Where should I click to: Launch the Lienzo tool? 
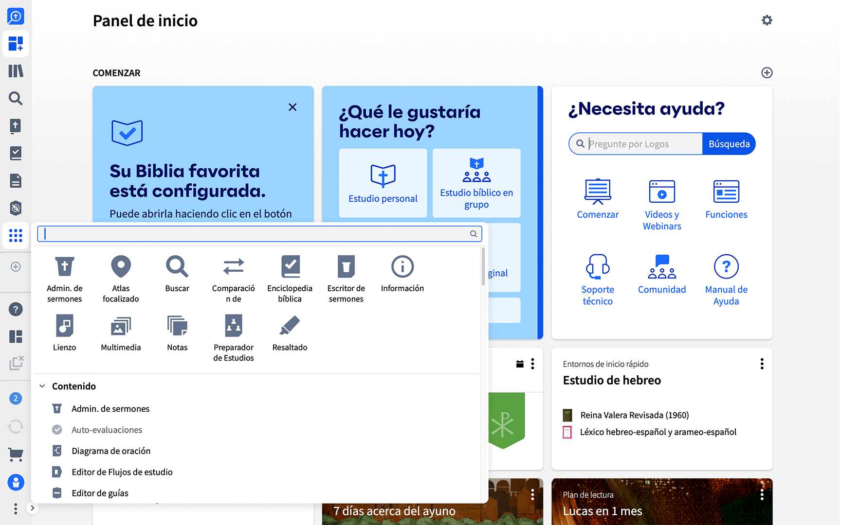click(65, 332)
